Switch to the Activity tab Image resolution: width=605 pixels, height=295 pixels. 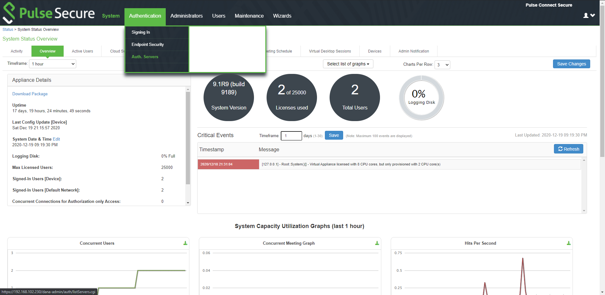pos(17,51)
